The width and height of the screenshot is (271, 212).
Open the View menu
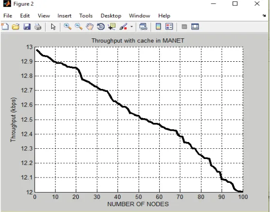click(x=44, y=16)
